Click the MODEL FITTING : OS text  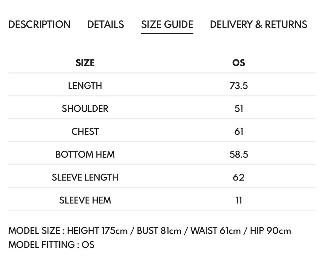pyautogui.click(x=51, y=245)
